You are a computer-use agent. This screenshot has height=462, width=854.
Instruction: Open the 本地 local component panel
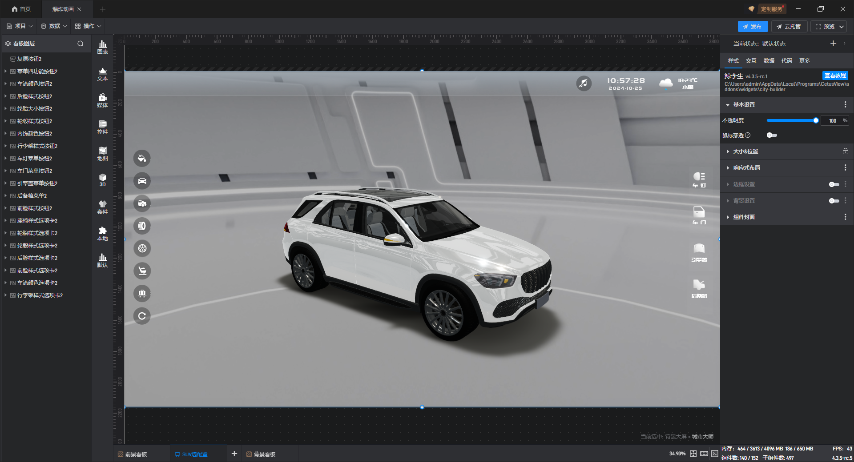point(102,234)
